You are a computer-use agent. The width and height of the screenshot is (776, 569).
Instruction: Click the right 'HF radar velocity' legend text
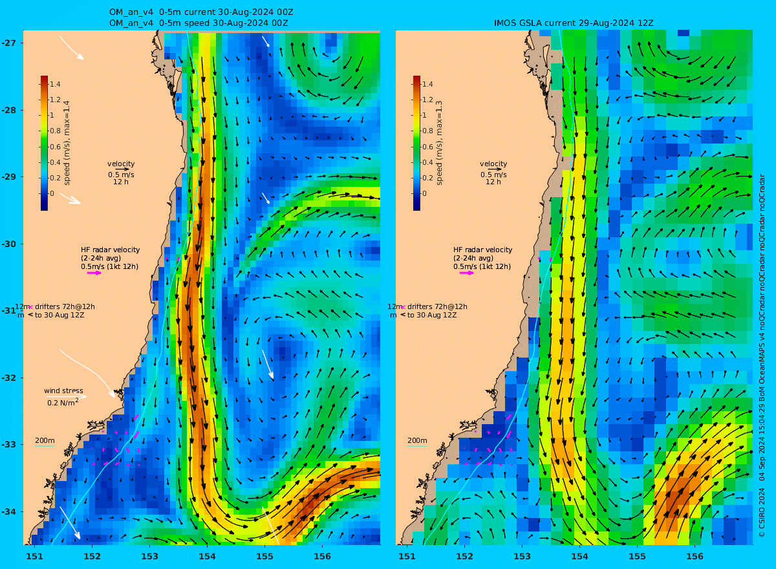482,250
